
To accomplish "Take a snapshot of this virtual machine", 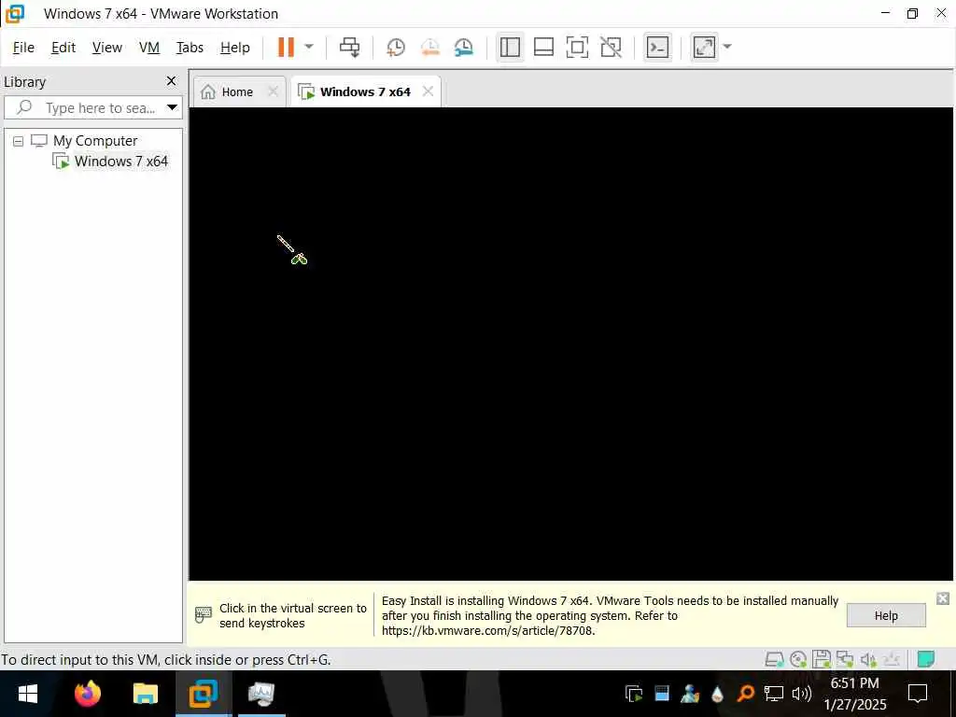I will click(396, 47).
